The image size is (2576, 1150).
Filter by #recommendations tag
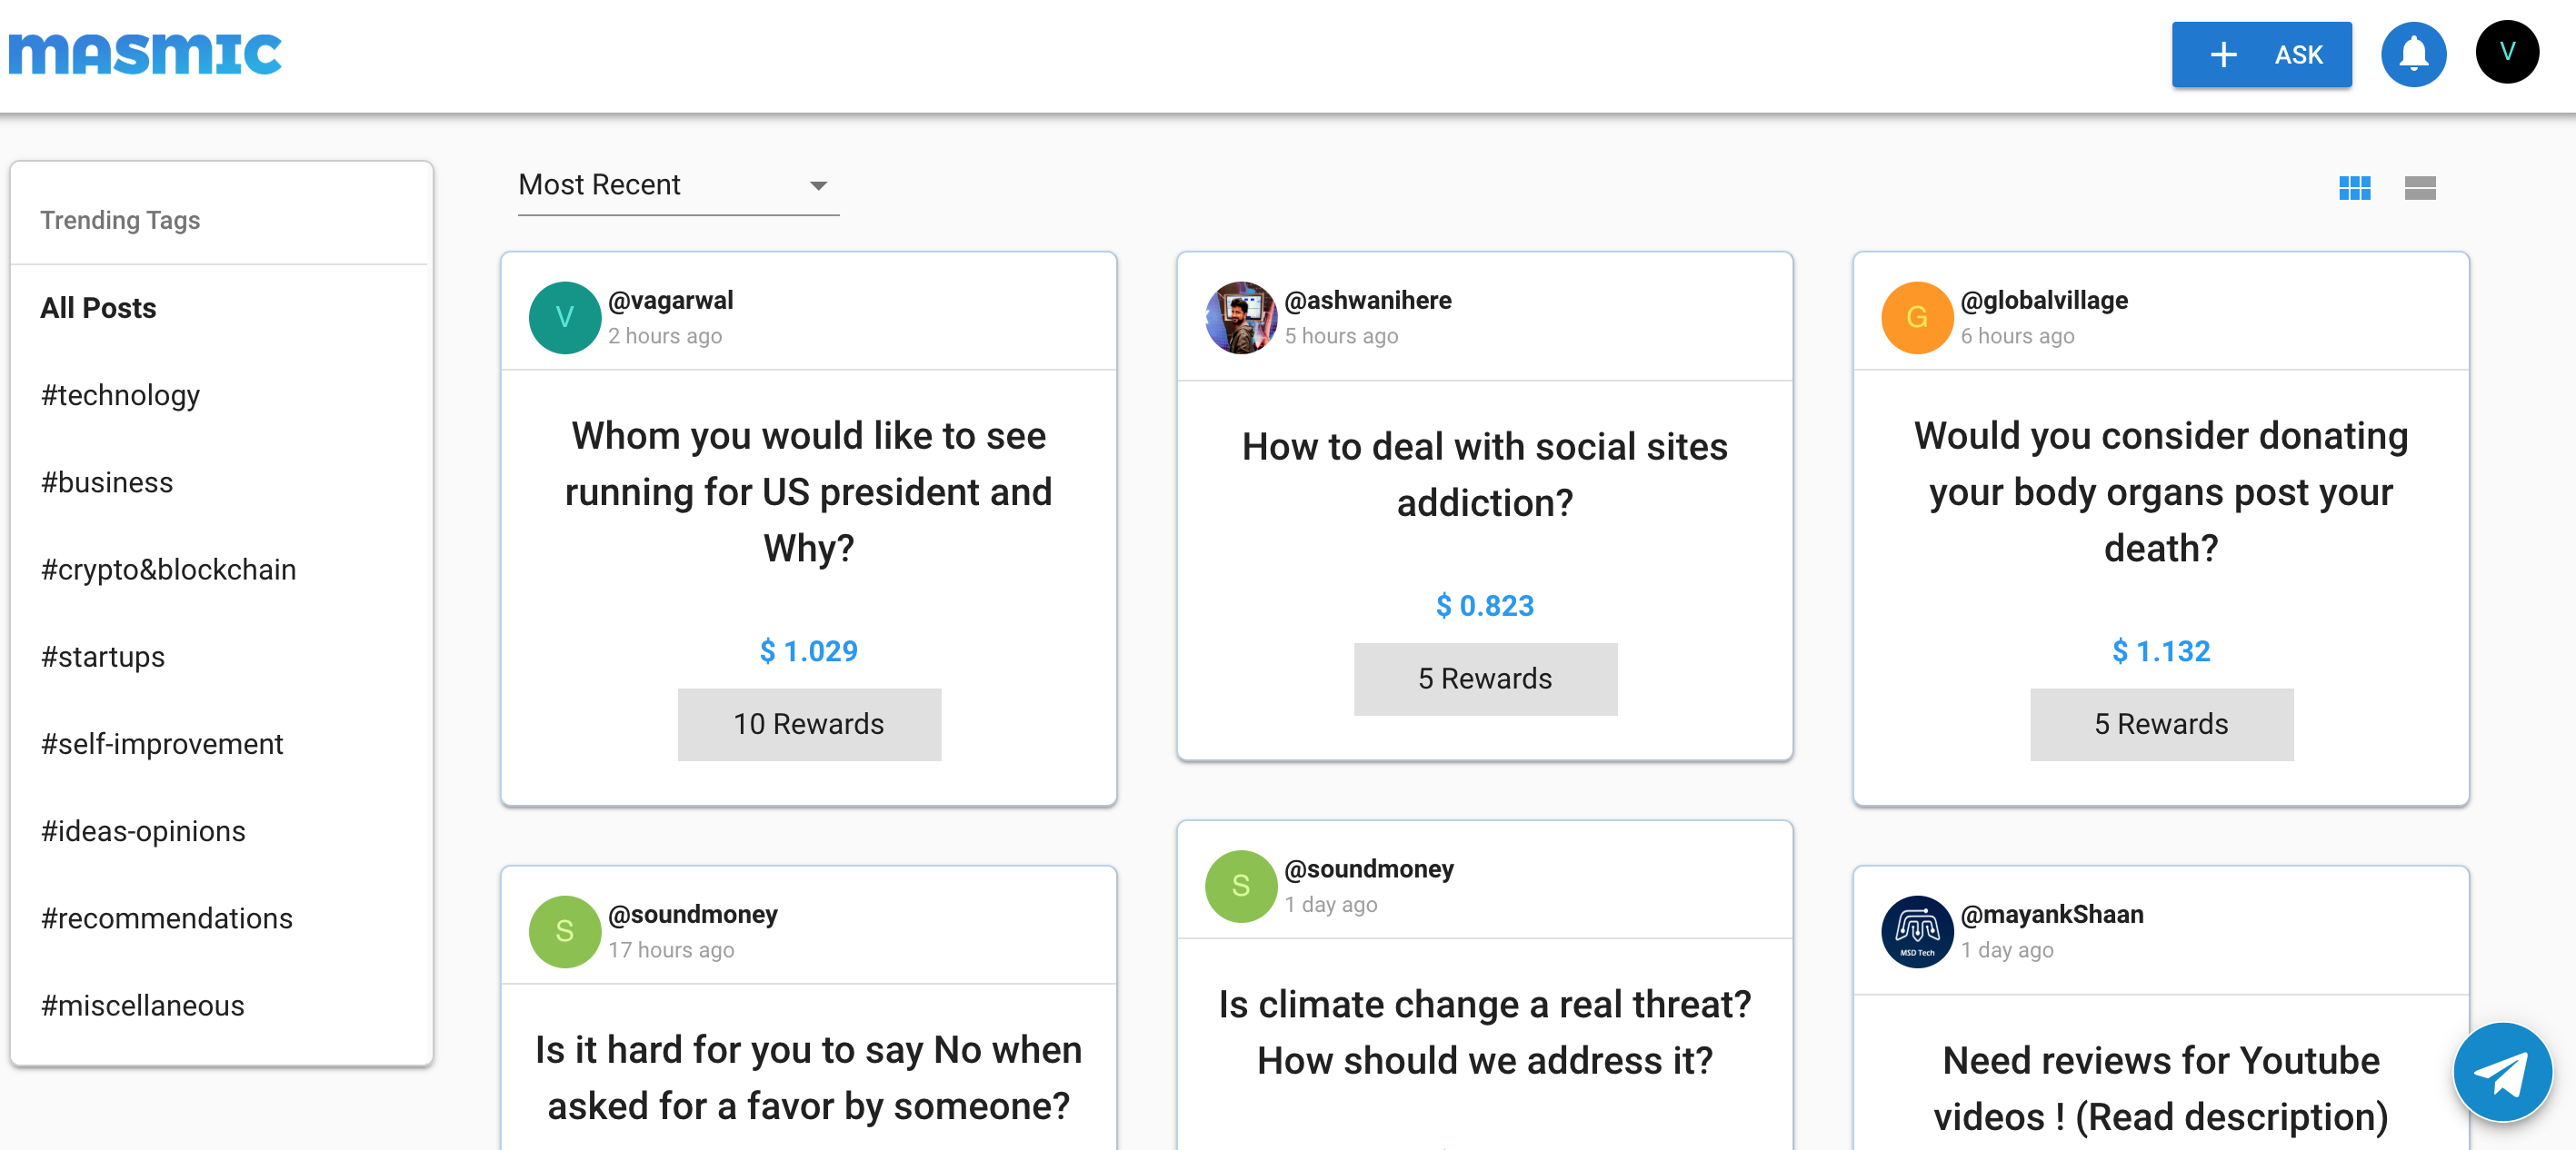167,918
